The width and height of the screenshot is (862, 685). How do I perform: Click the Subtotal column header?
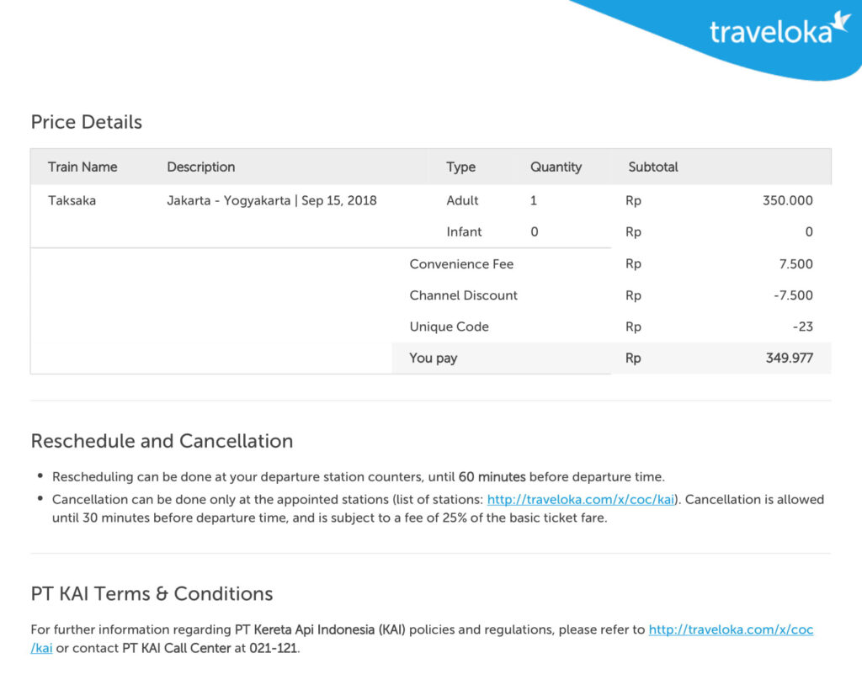coord(653,167)
